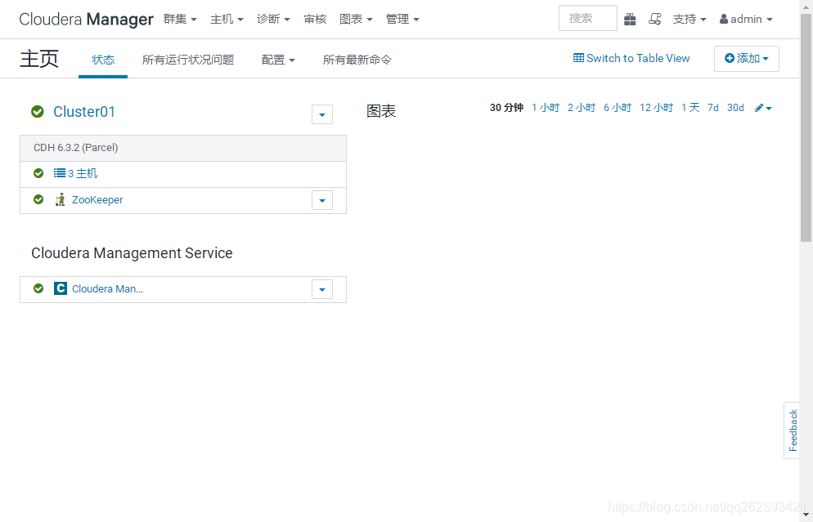
Task: Expand the ZooKeeper actions dropdown
Action: coord(322,200)
